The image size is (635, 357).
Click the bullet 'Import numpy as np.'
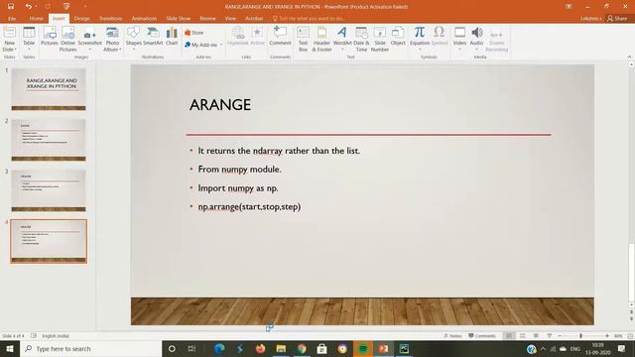[238, 188]
